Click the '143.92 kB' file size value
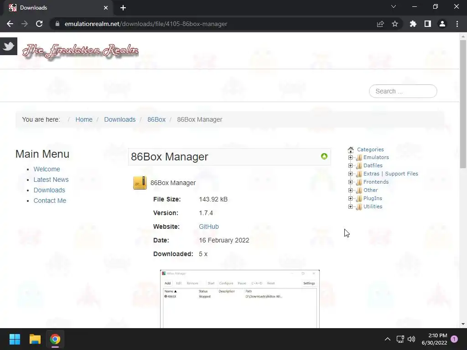This screenshot has width=467, height=350. 213,200
